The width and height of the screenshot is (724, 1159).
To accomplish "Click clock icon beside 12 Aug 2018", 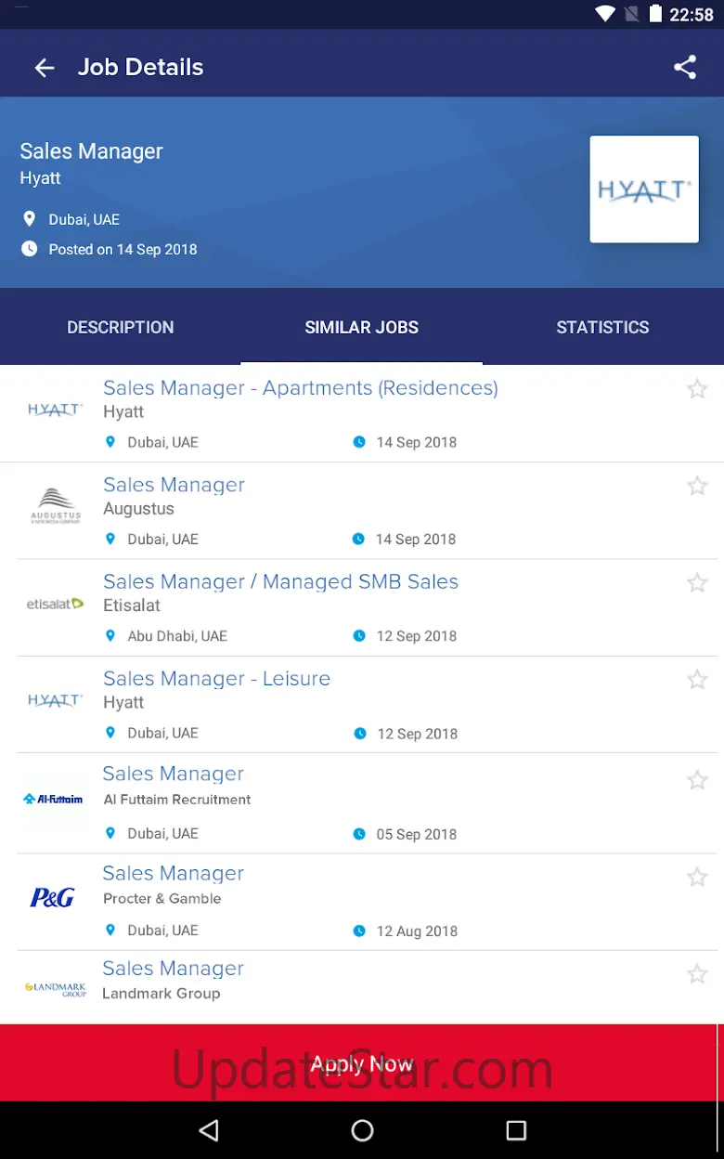I will pyautogui.click(x=359, y=931).
